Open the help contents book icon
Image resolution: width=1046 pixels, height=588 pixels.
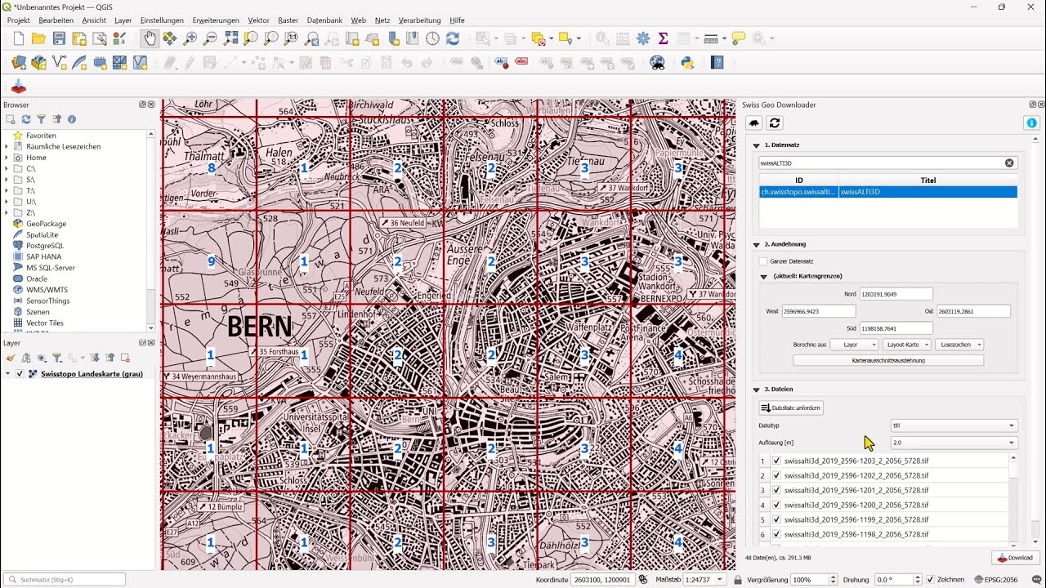coord(717,62)
